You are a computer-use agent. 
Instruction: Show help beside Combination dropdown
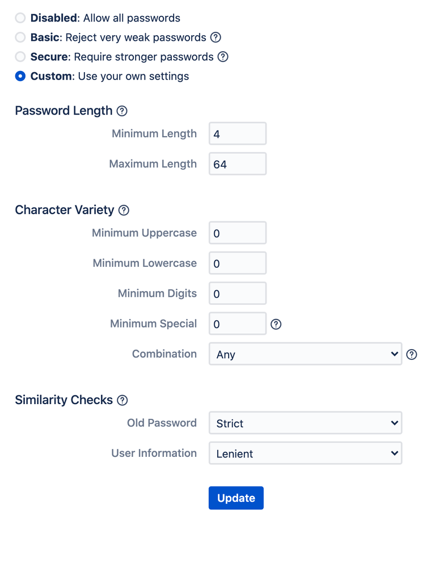(412, 354)
